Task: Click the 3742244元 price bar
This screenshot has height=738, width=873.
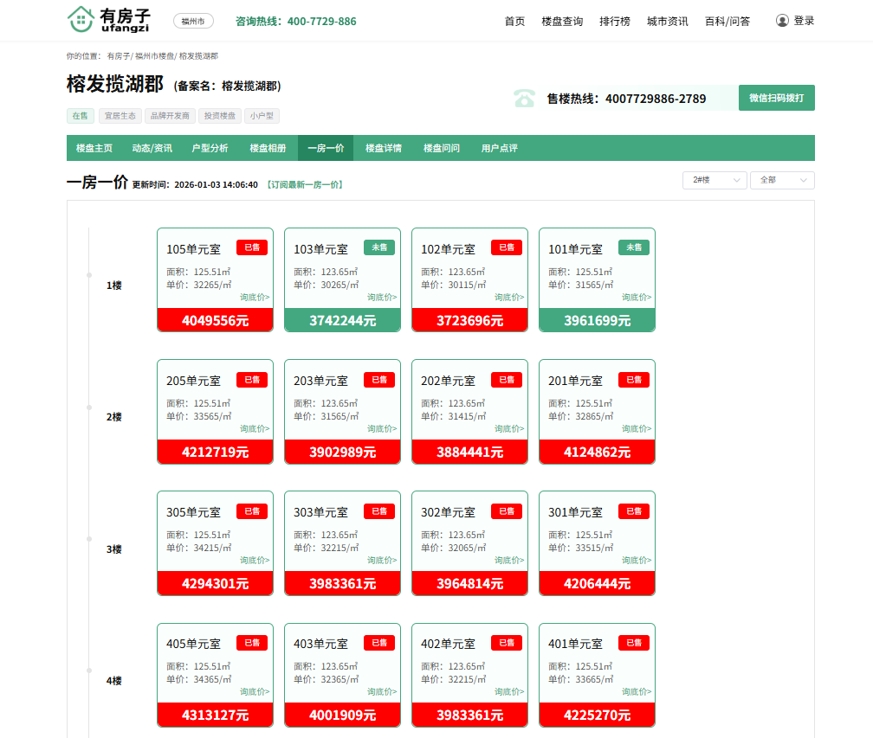Action: 342,320
